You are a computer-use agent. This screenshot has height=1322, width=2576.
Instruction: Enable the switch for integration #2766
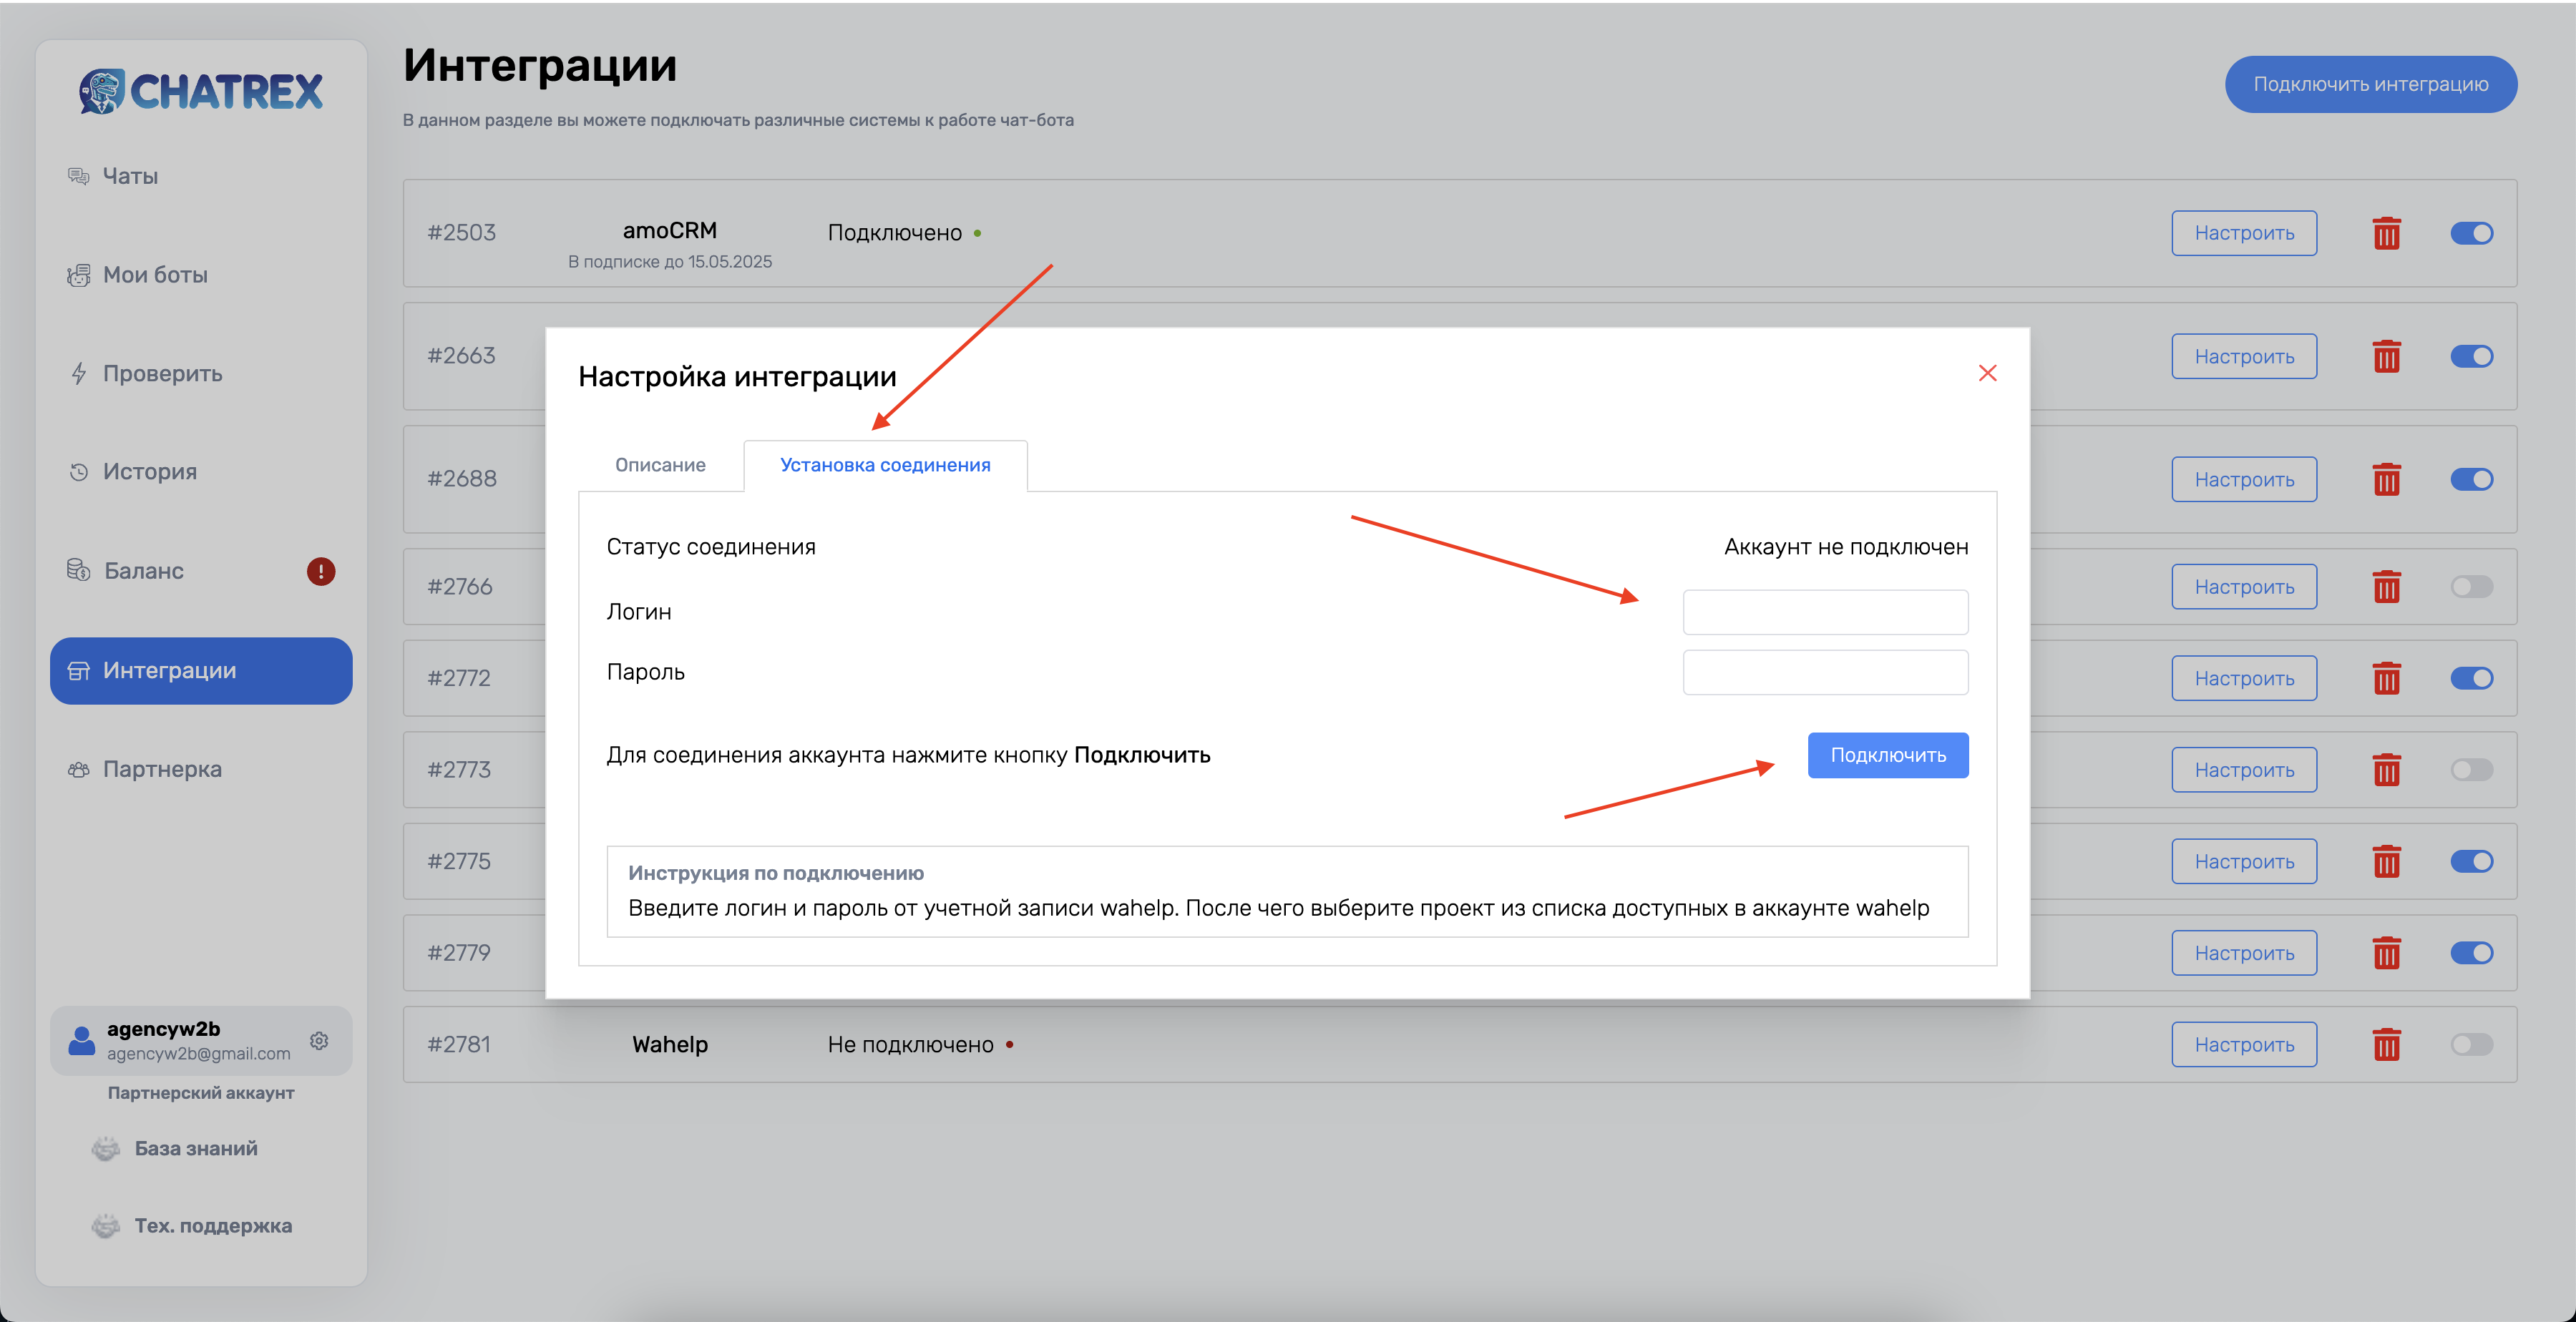tap(2471, 587)
